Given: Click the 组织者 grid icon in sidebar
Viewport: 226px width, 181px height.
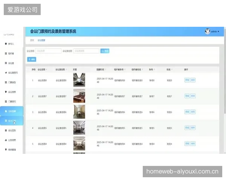Looking at the screenshot, I should tap(6, 54).
